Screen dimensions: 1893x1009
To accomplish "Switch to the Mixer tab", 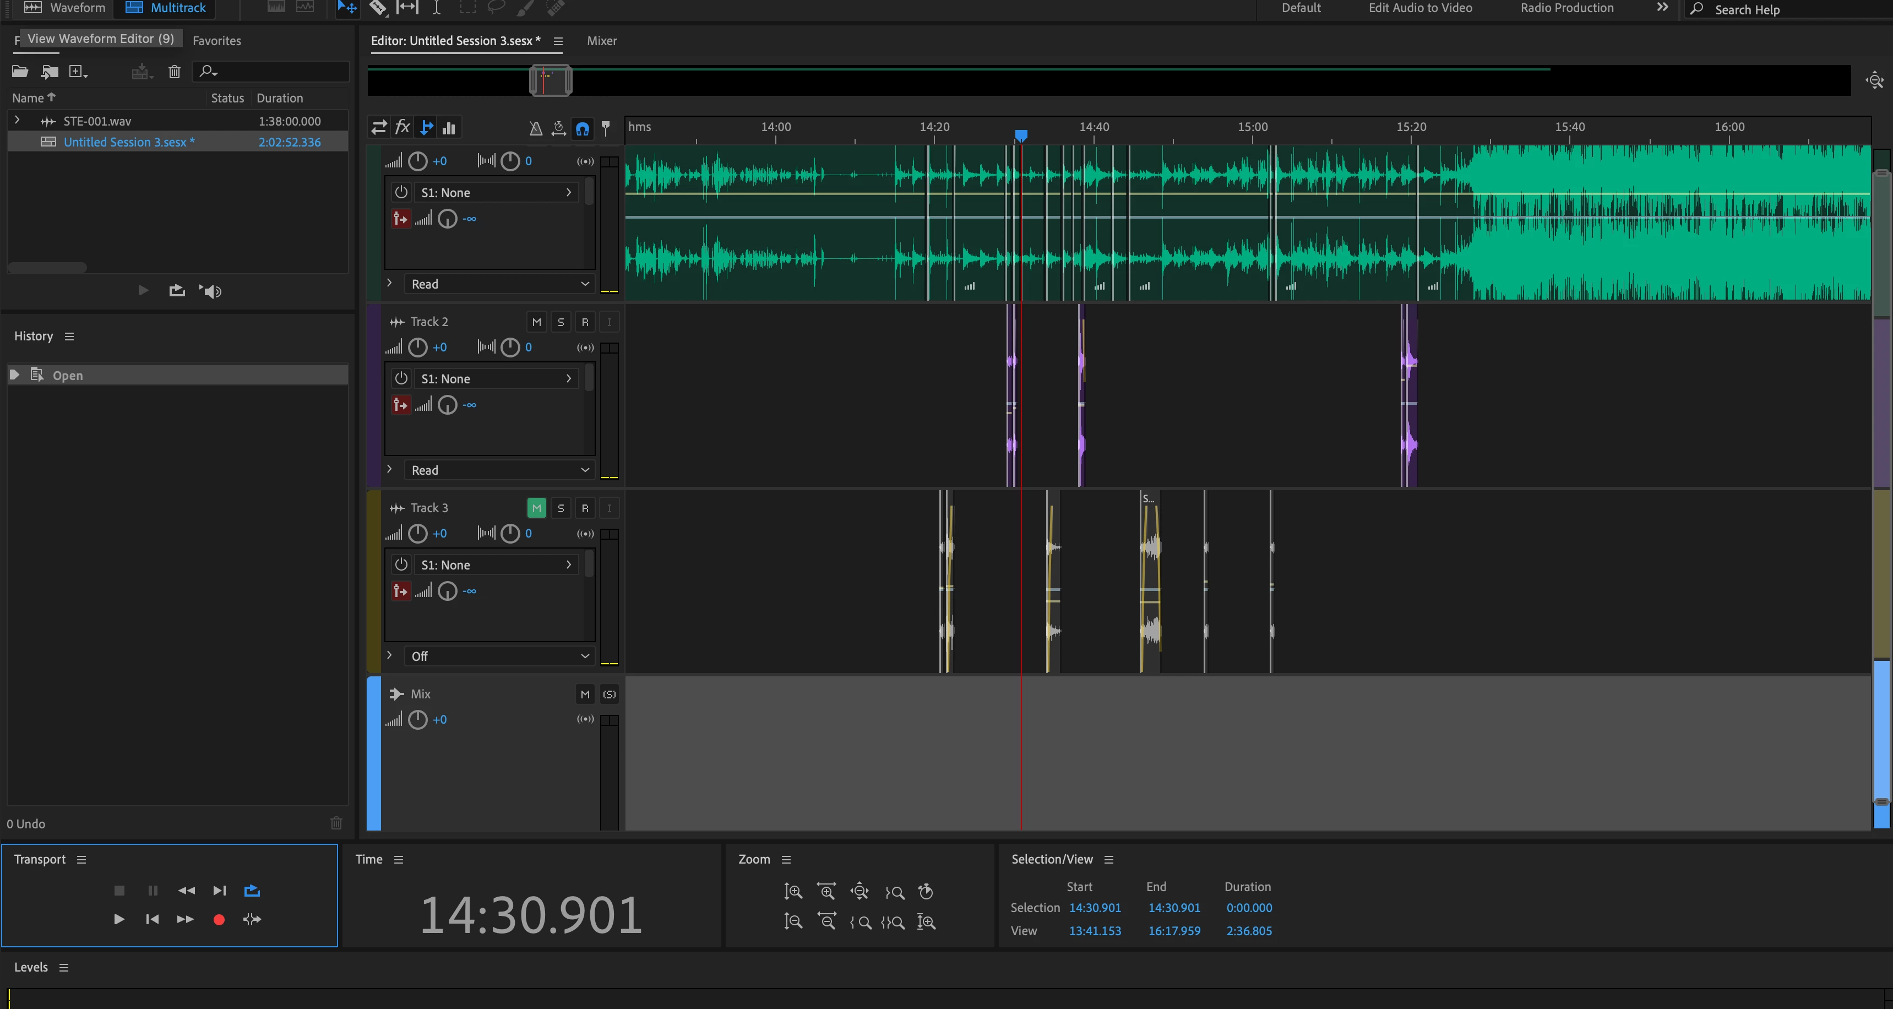I will pos(601,41).
